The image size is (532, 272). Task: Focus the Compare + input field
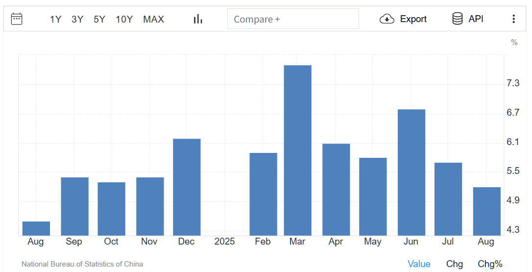coord(293,19)
